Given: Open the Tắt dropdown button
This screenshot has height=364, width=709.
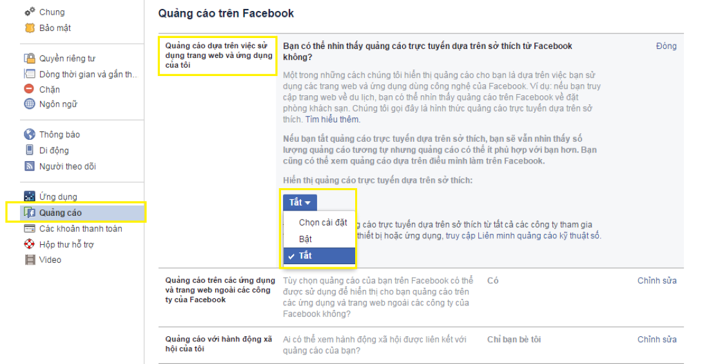Looking at the screenshot, I should [300, 202].
